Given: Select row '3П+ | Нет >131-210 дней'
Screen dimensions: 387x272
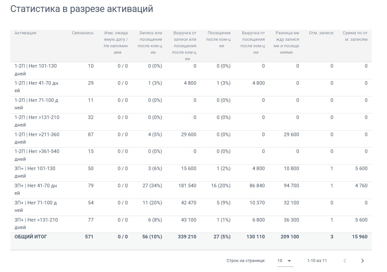Looking at the screenshot, I should [x=191, y=224].
